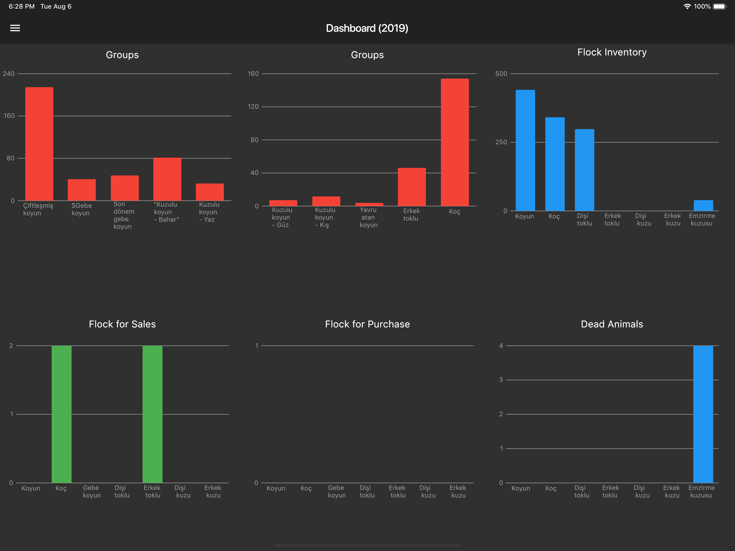Tap the Dashboard (2019) title
This screenshot has height=551, width=735.
(x=367, y=28)
